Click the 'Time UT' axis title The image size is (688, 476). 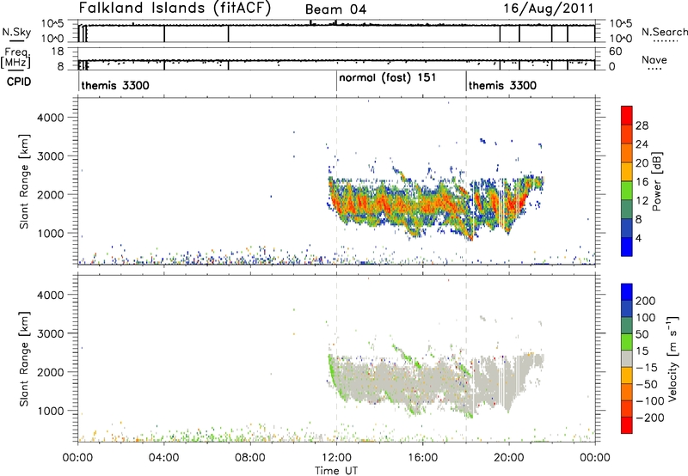coord(336,471)
